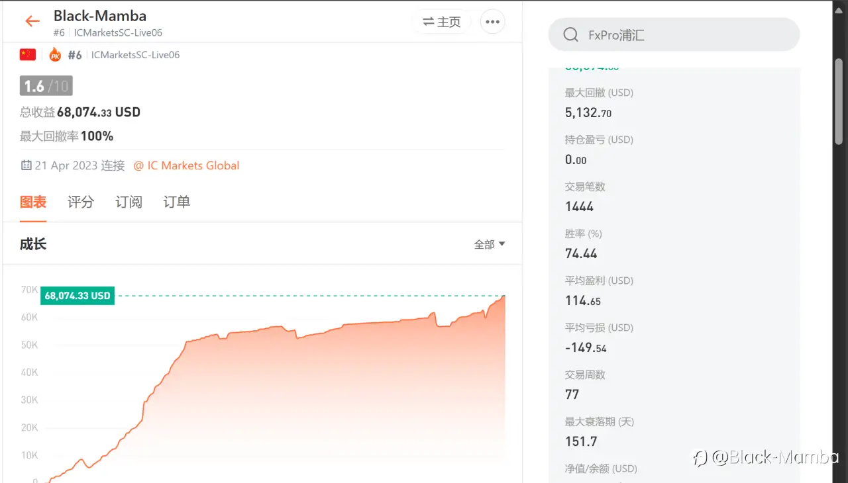The width and height of the screenshot is (848, 483).
Task: Open the @ IC Markets Global link
Action: click(186, 165)
